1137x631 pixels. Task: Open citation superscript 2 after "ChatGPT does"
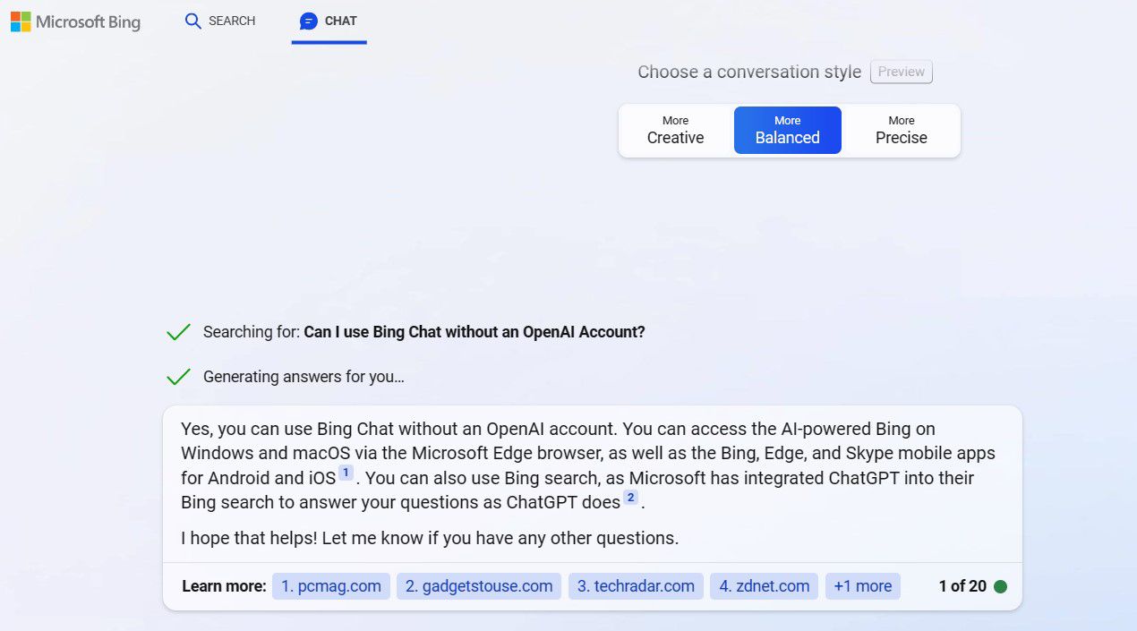[x=630, y=498]
